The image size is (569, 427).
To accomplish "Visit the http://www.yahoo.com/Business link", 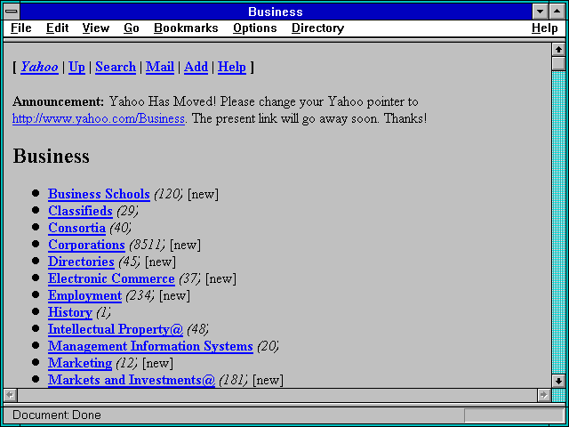I will [99, 118].
